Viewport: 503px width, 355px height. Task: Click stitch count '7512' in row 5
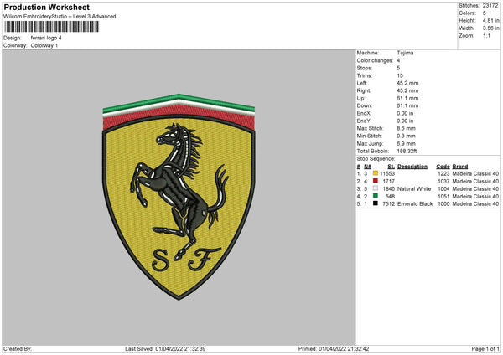[x=388, y=203]
